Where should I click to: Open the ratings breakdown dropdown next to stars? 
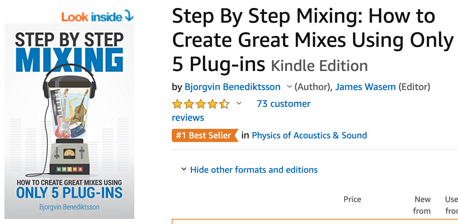(239, 104)
